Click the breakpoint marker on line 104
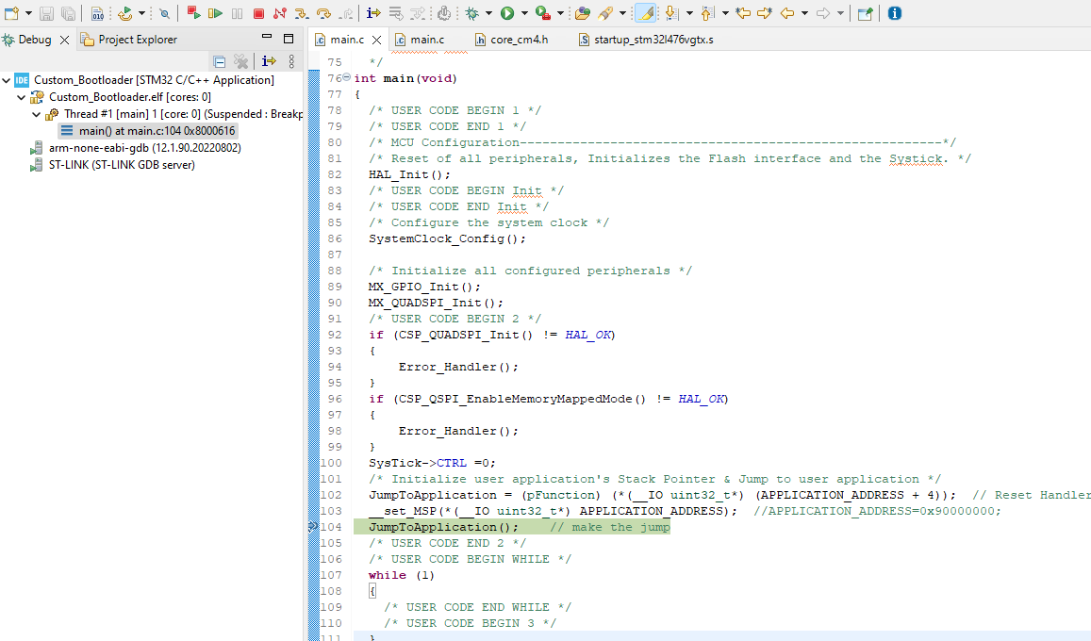The image size is (1091, 641). tap(314, 527)
